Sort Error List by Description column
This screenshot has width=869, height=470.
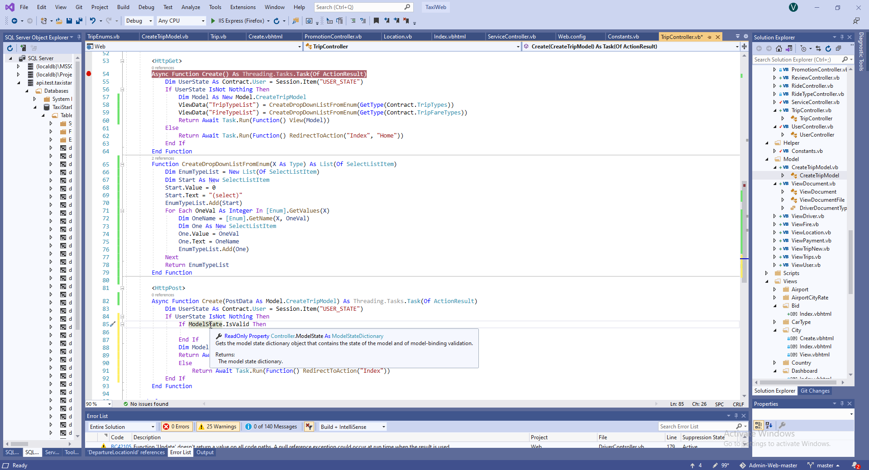coord(330,437)
